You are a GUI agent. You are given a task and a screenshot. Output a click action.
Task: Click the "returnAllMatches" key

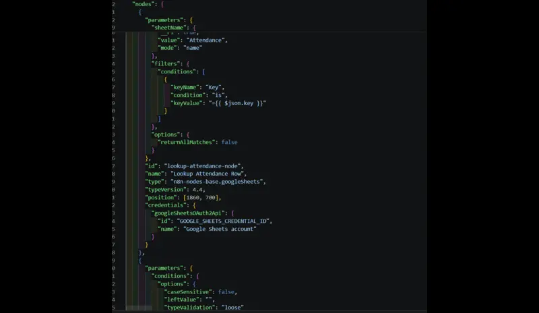(x=187, y=142)
